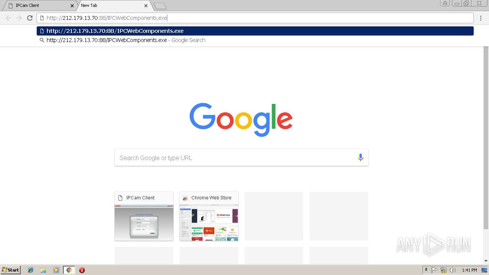Click the scrollbar down arrow
The width and height of the screenshot is (489, 275).
tap(486, 261)
